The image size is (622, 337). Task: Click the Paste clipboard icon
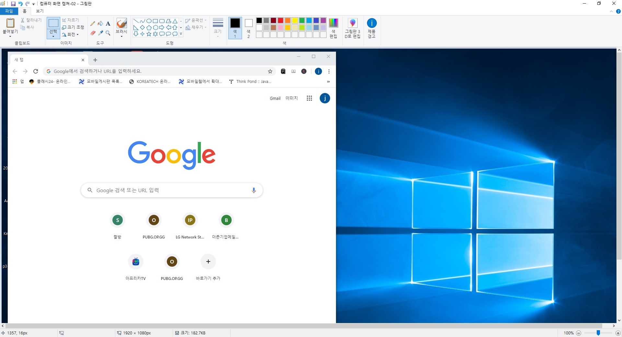(10, 23)
